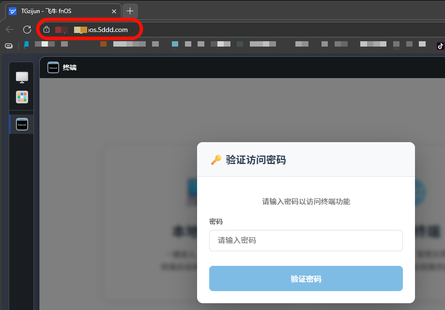Screen dimensions: 445x310
Task: Click the terminal icon in 终端 title bar
Action: [53, 68]
